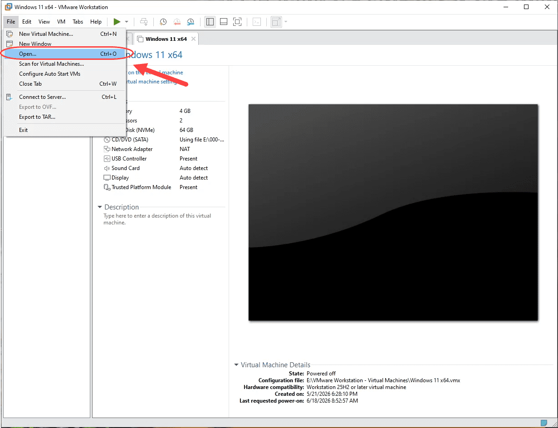The width and height of the screenshot is (558, 428).
Task: Click the green Power On play button
Action: (x=117, y=22)
